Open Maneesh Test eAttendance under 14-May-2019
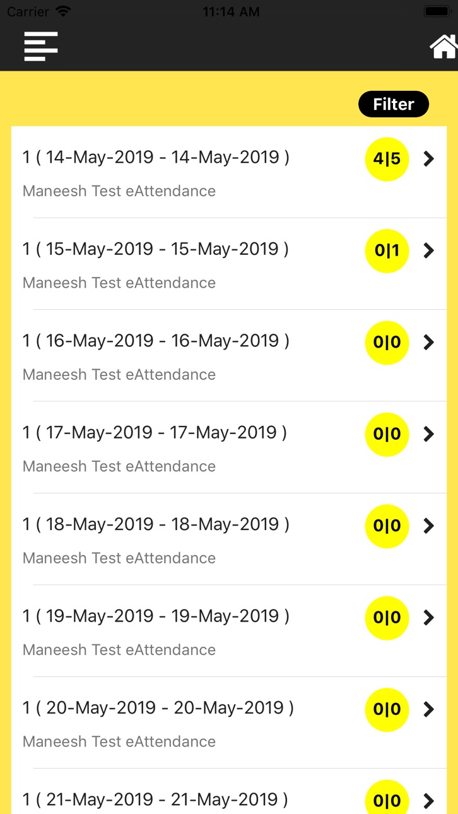The width and height of the screenshot is (458, 814). [119, 191]
